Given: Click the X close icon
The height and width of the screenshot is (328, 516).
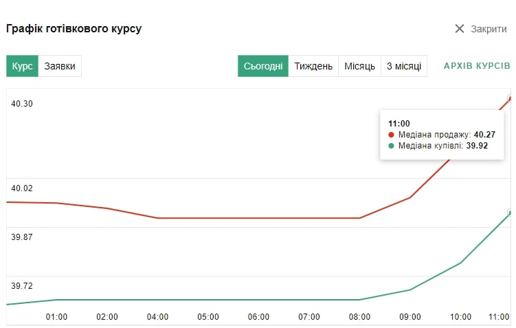Looking at the screenshot, I should pyautogui.click(x=460, y=29).
